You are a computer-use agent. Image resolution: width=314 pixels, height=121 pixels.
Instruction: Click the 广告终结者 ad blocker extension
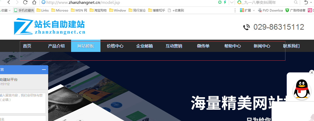pos(295,10)
